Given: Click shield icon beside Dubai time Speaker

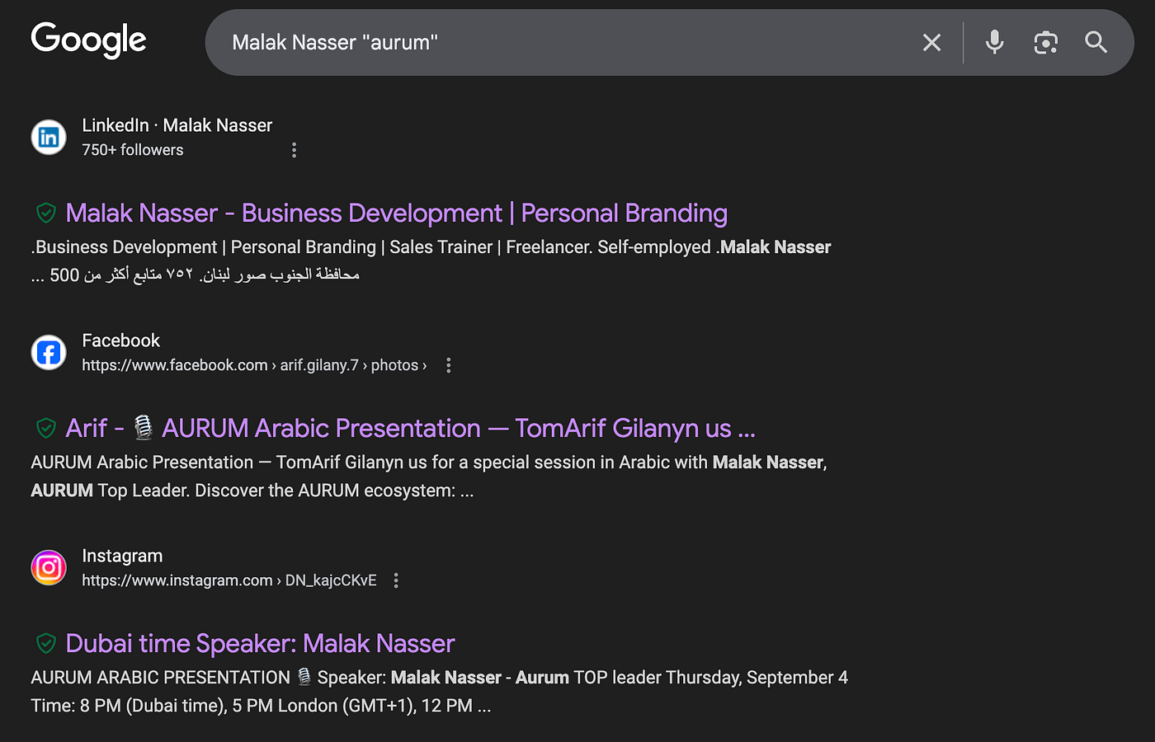Looking at the screenshot, I should pyautogui.click(x=46, y=643).
